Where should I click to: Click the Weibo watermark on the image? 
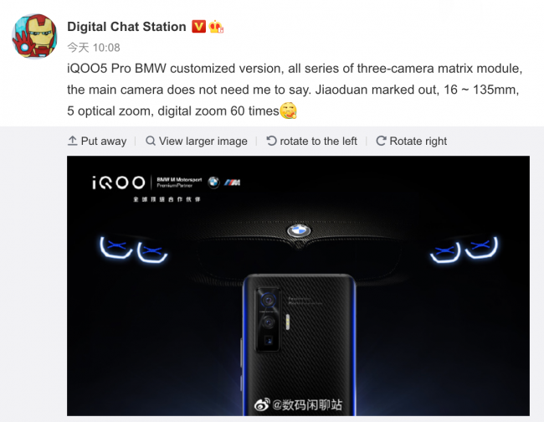pos(298,405)
